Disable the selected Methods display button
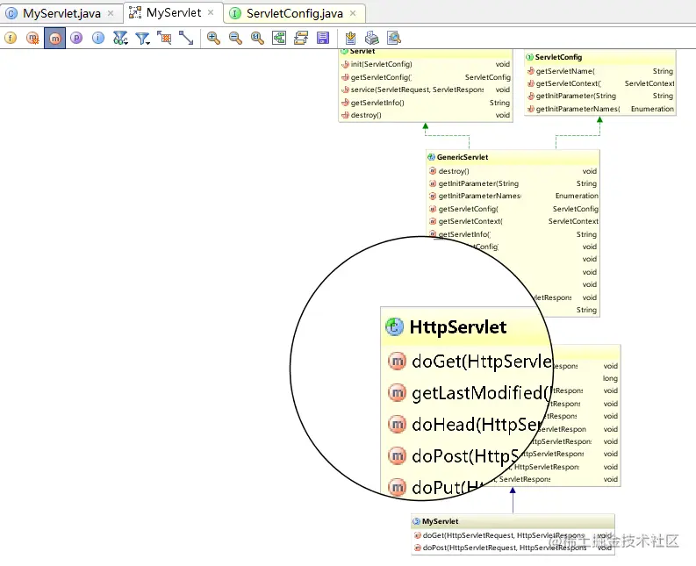This screenshot has width=696, height=566. [54, 39]
